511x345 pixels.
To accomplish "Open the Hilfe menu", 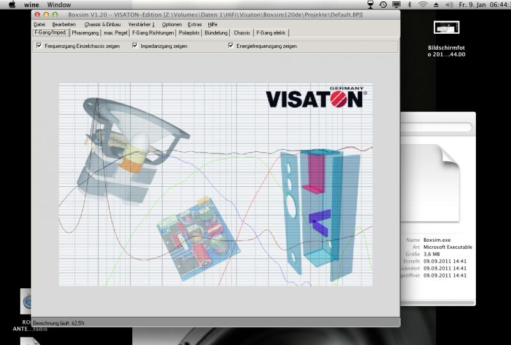I will pyautogui.click(x=213, y=24).
